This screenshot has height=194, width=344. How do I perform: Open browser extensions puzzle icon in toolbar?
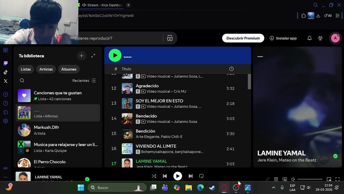pos(304,16)
